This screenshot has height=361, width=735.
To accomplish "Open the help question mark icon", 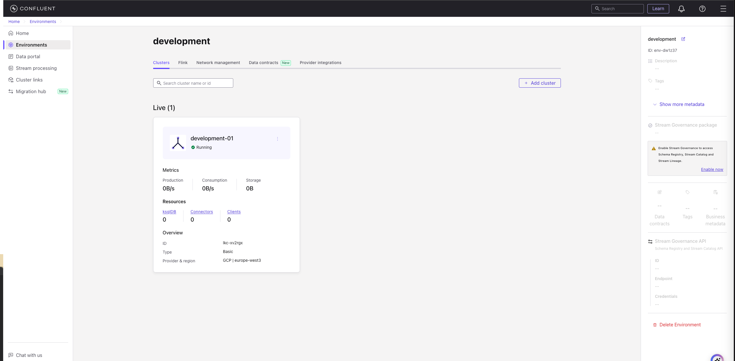I will coord(702,9).
